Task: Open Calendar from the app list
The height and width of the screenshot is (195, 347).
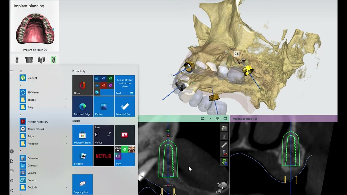Action: tap(43, 166)
